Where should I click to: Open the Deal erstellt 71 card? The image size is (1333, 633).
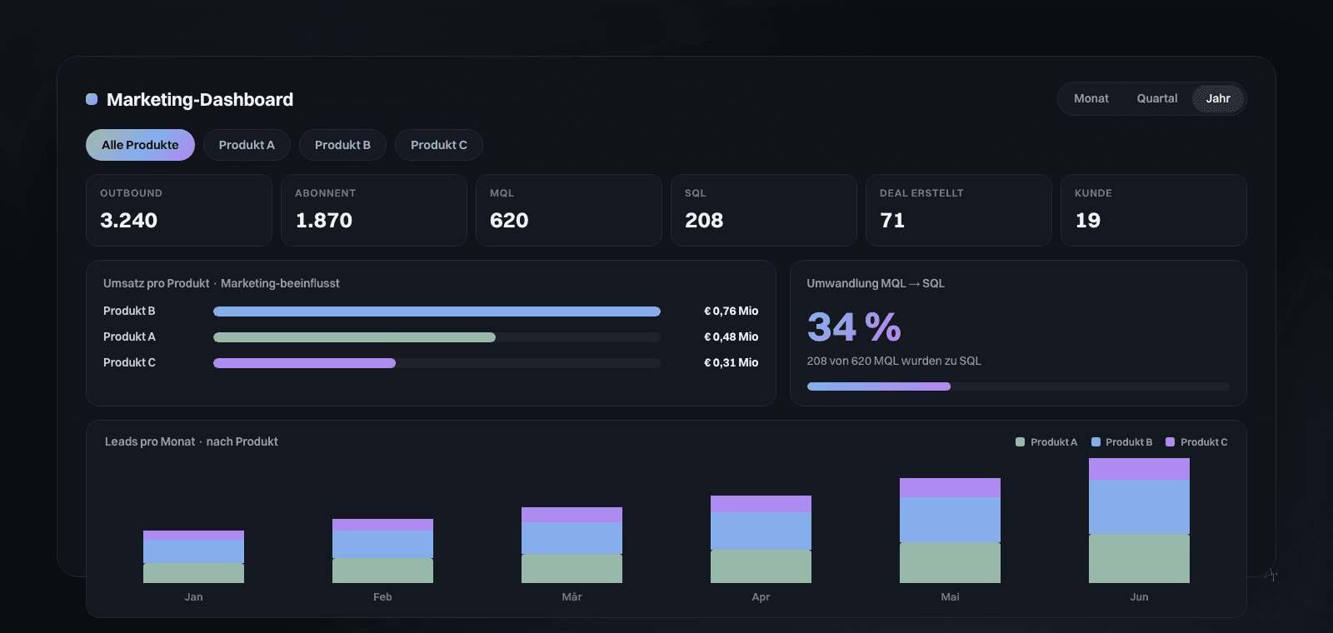(x=959, y=210)
